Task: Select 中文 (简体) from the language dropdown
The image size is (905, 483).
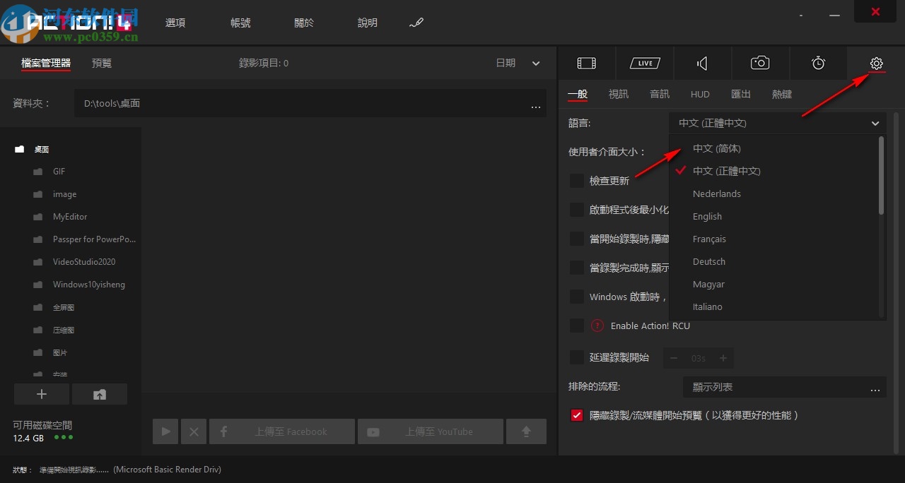Action: tap(716, 148)
